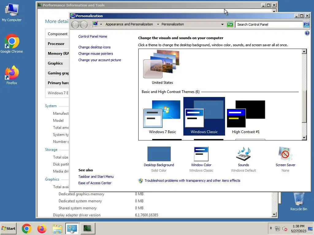This screenshot has height=235, width=314.
Task: Open Google Chrome desktop shortcut
Action: [12, 43]
